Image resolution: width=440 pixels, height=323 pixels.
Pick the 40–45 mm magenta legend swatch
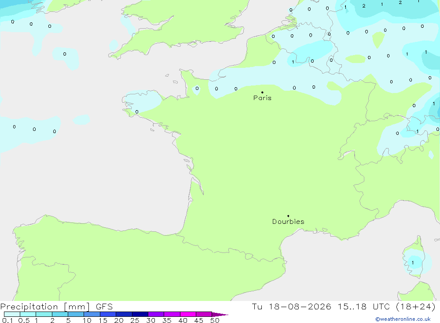point(188,314)
